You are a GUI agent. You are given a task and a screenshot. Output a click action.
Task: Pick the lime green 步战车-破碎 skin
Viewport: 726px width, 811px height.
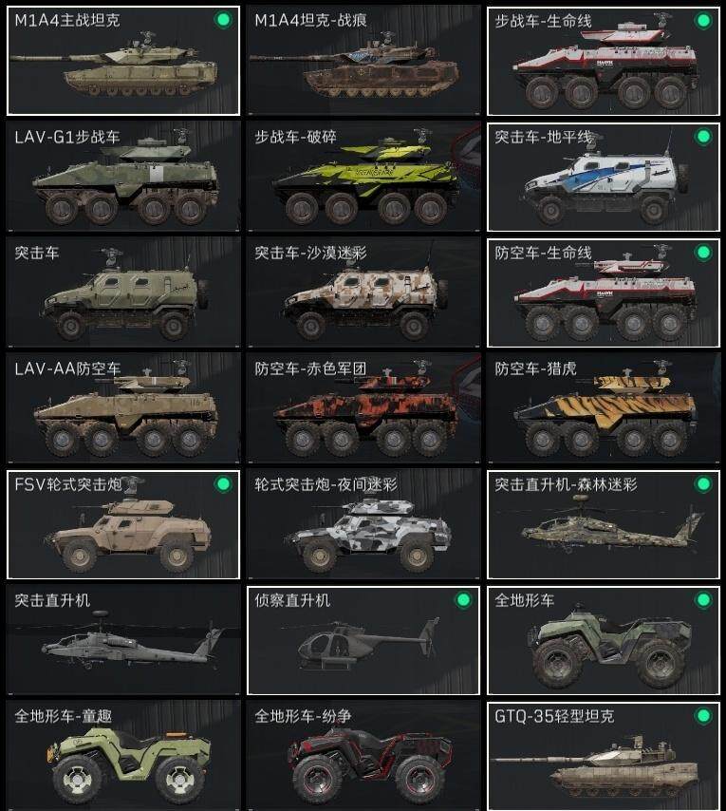tap(363, 177)
